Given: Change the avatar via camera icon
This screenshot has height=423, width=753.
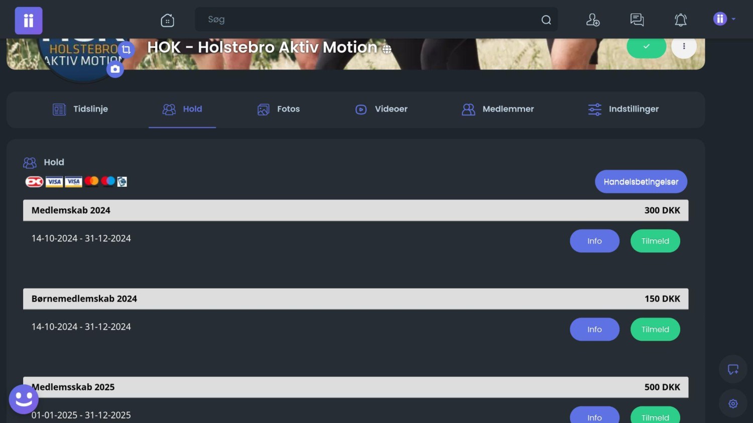Looking at the screenshot, I should (115, 69).
